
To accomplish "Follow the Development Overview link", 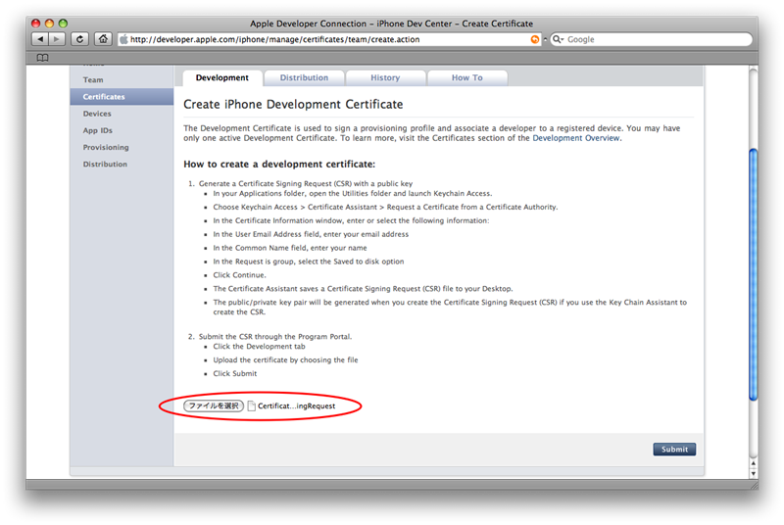I will pos(576,138).
